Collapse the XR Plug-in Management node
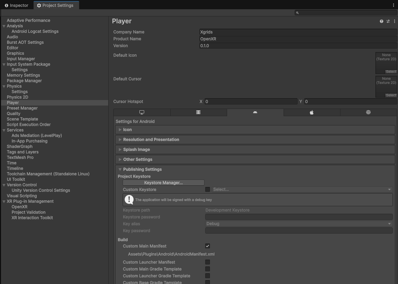The width and height of the screenshot is (398, 284). [4, 201]
